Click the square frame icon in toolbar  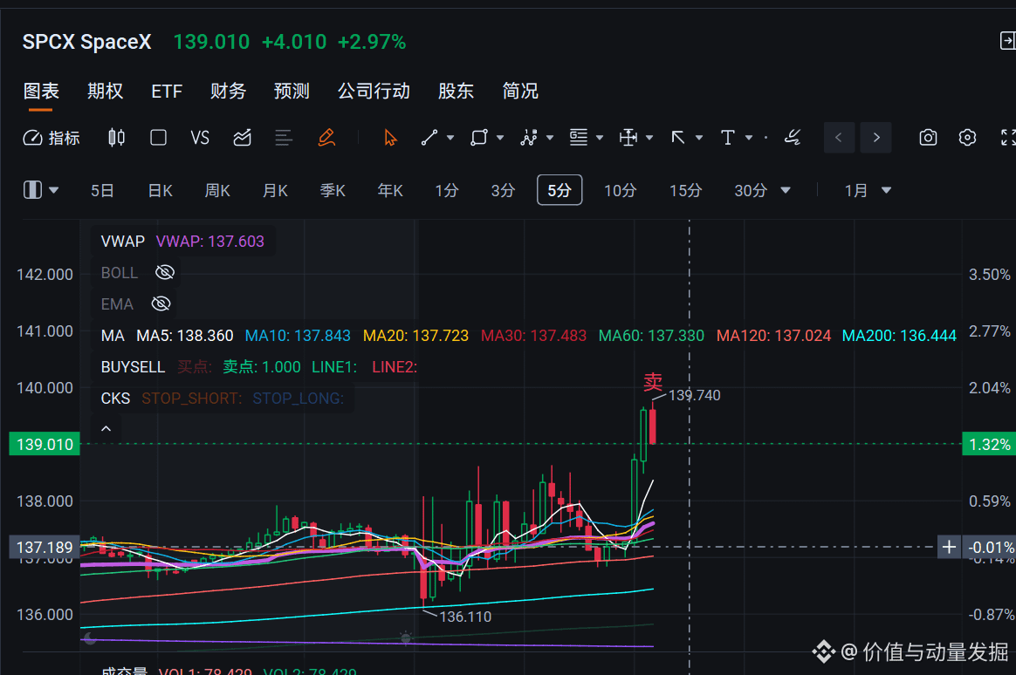(x=158, y=138)
